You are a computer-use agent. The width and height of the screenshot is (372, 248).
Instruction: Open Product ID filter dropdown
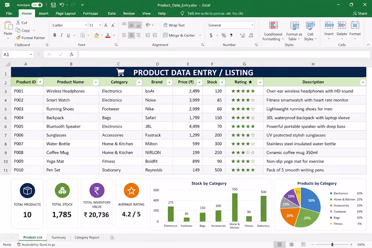(x=40, y=82)
